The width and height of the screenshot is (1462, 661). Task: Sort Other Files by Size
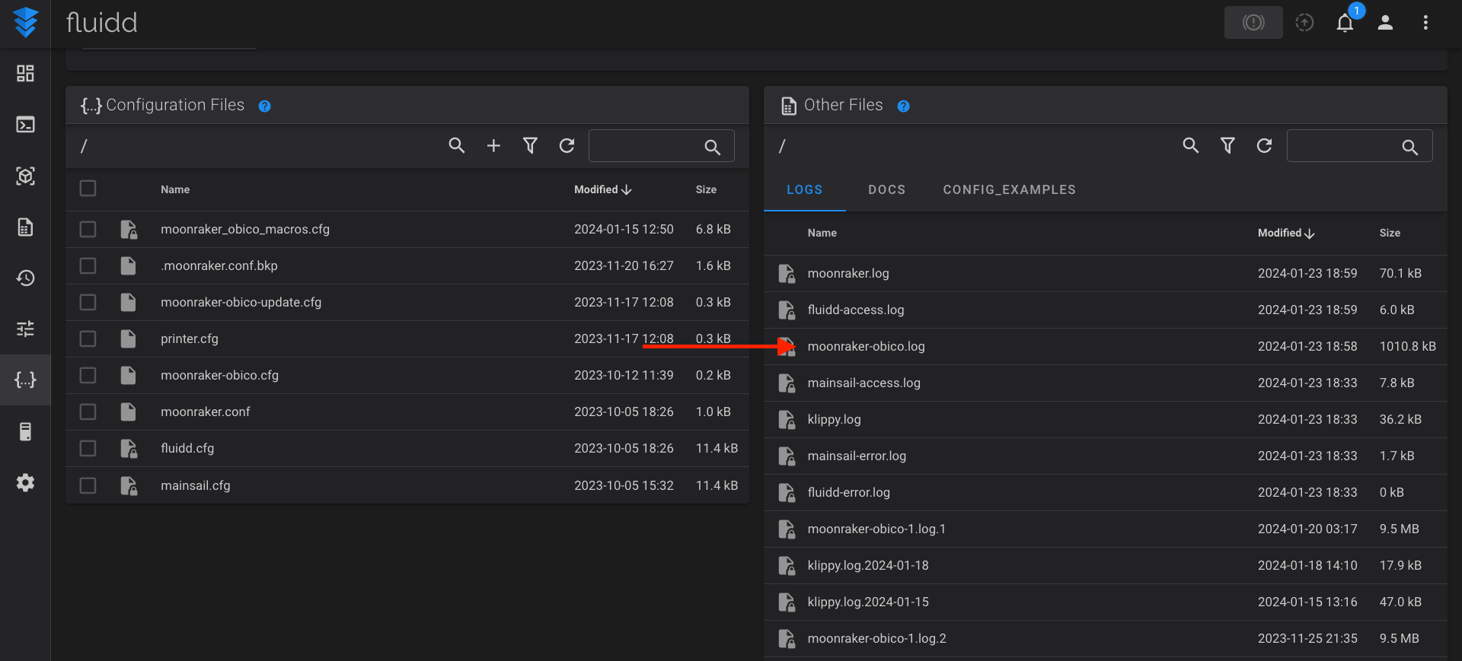click(x=1390, y=233)
